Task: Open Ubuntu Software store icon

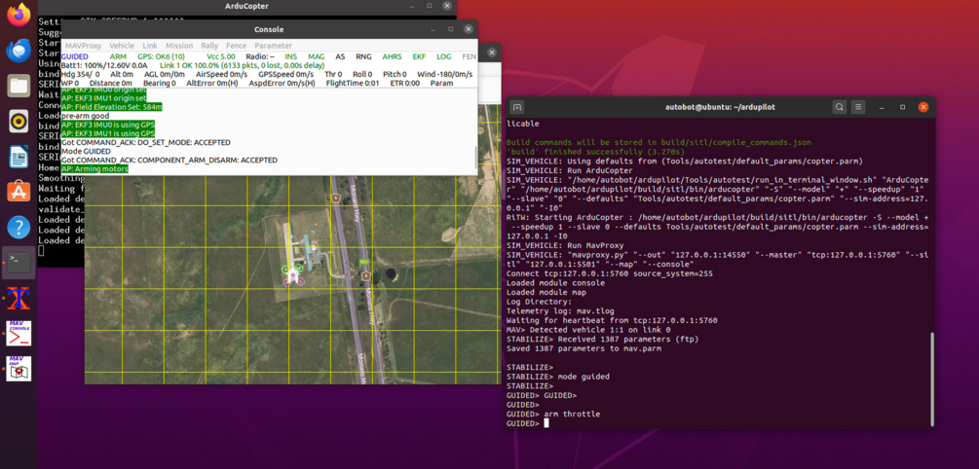Action: (19, 192)
